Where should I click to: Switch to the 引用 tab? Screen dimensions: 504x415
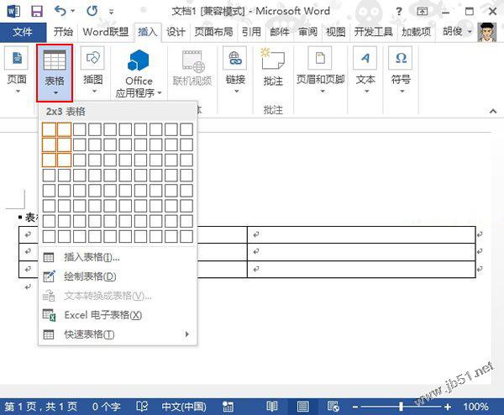coord(251,32)
